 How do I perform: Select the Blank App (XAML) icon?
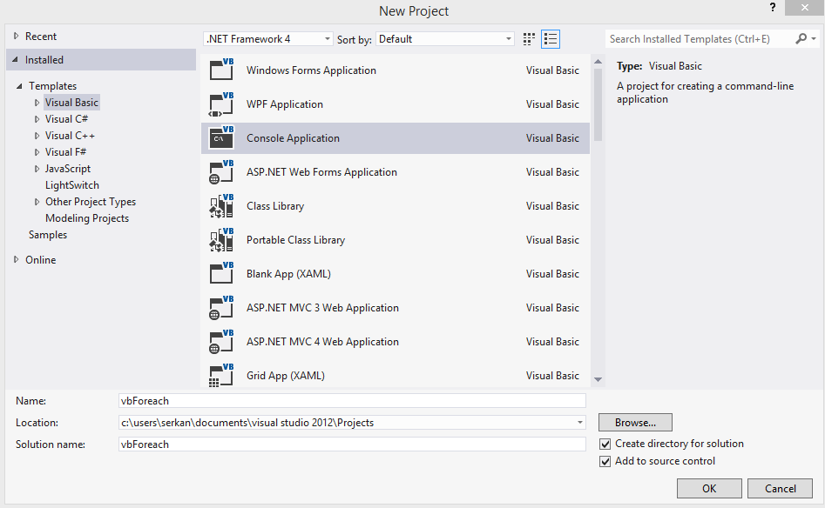221,274
